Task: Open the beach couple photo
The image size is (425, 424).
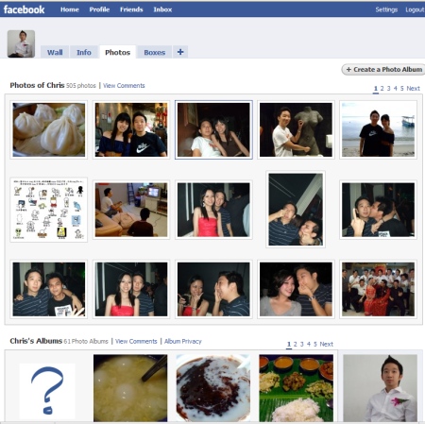Action: [378, 129]
